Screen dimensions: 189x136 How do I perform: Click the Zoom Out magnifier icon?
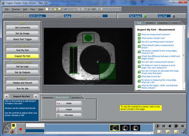click(102, 9)
